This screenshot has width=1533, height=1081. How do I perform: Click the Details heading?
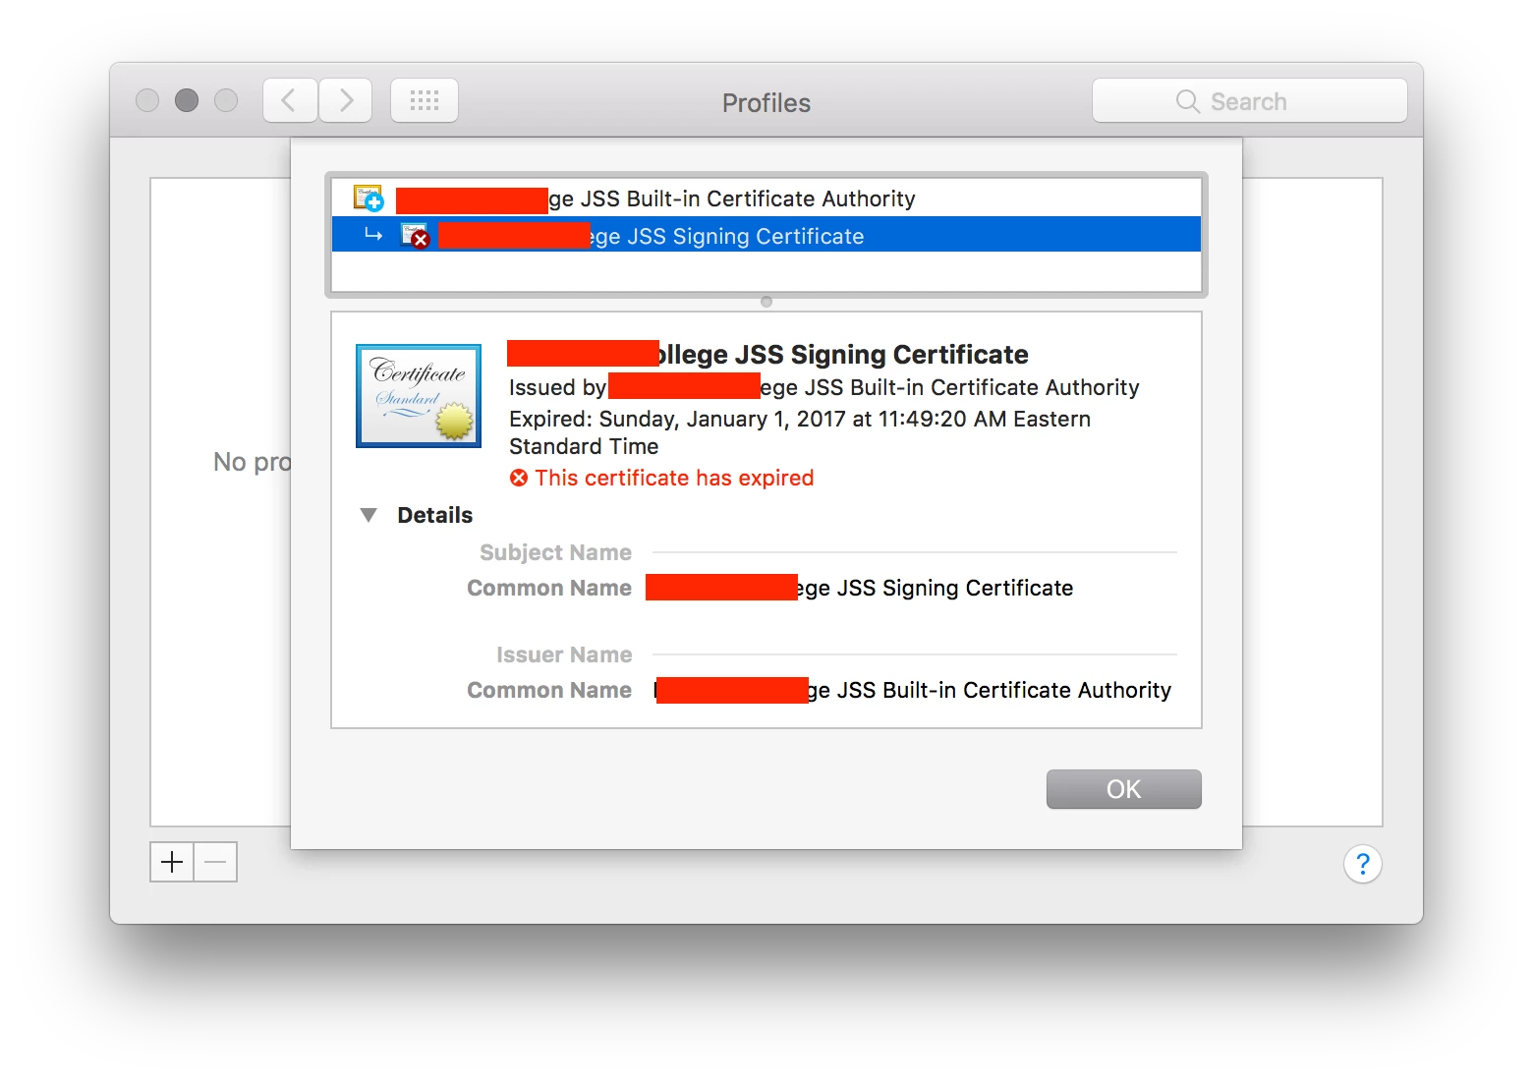(x=434, y=515)
